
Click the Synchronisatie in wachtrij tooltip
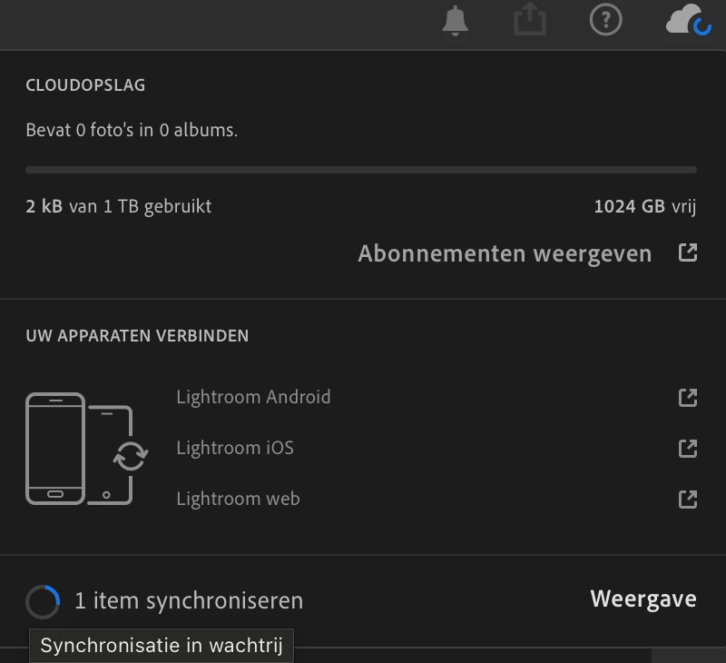162,646
